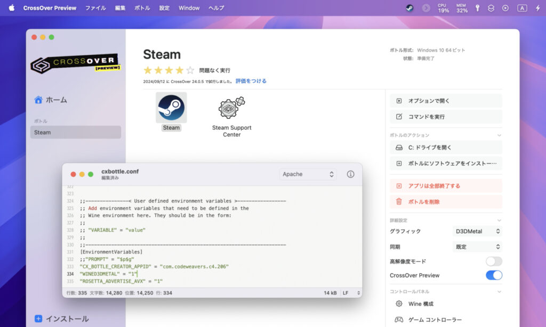Disable the CrossOver Preview toggle
This screenshot has width=546, height=327.
tap(494, 275)
